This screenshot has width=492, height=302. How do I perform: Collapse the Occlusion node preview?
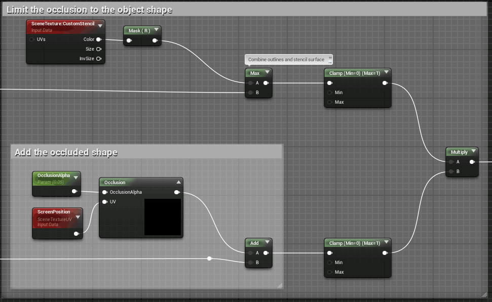point(178,182)
